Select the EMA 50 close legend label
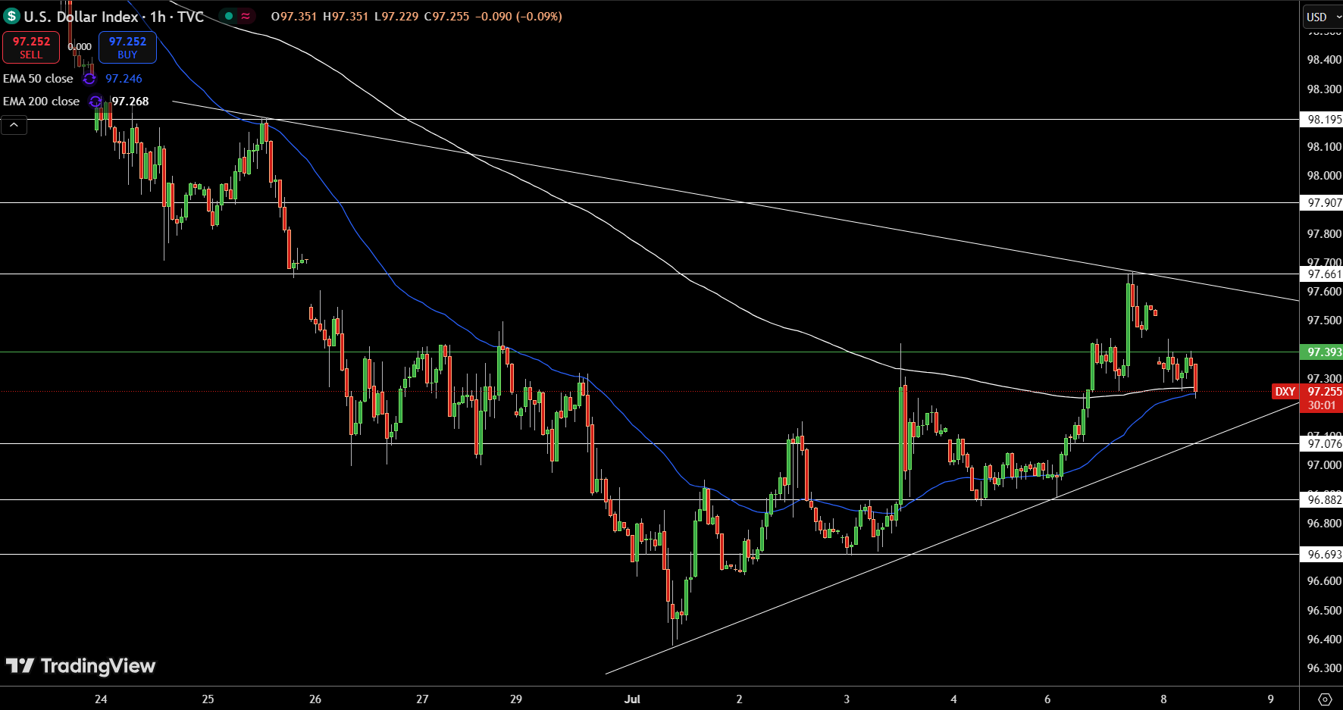This screenshot has width=1343, height=710. (38, 79)
